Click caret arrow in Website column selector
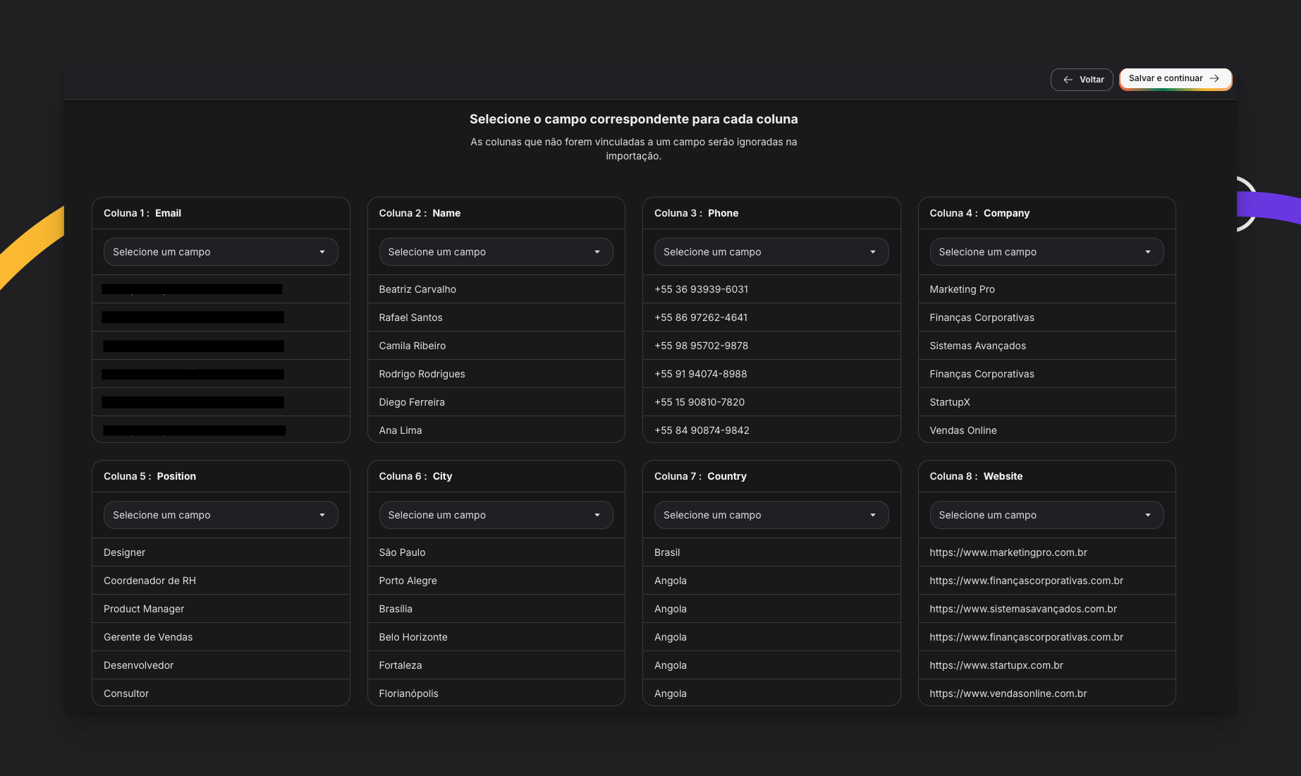 click(x=1148, y=515)
